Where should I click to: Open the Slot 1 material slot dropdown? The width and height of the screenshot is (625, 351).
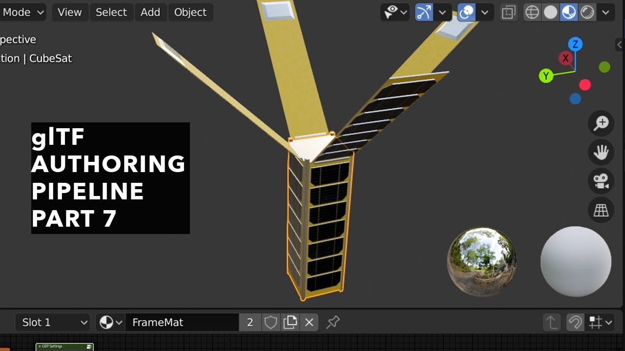click(x=53, y=322)
